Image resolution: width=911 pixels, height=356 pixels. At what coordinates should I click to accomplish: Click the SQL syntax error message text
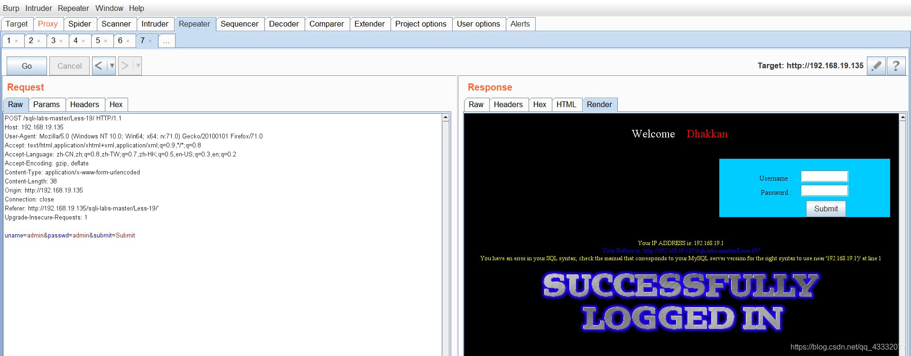pos(680,258)
